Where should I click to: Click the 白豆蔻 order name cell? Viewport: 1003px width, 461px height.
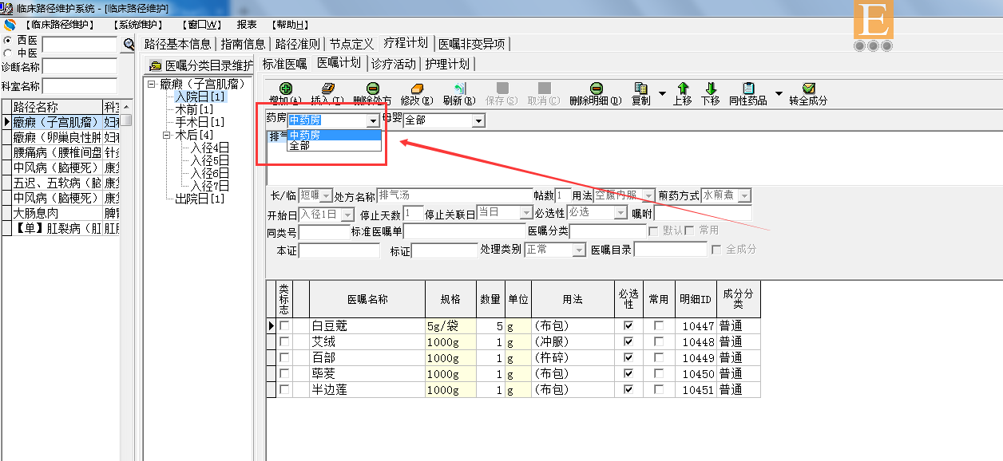[x=367, y=326]
